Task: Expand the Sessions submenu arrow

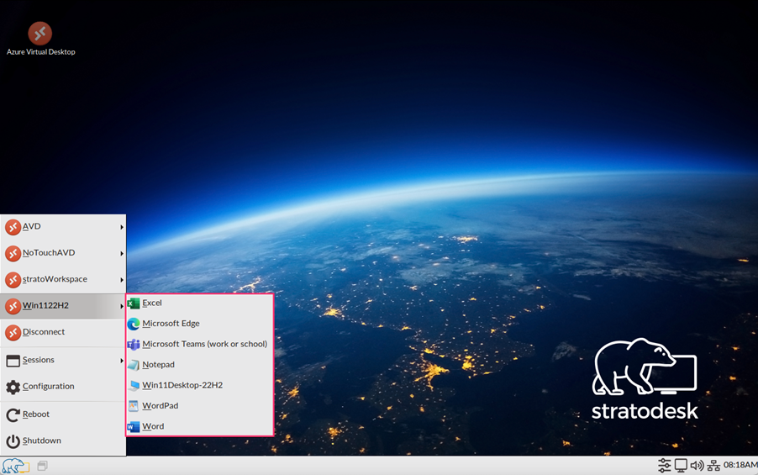Action: (122, 361)
